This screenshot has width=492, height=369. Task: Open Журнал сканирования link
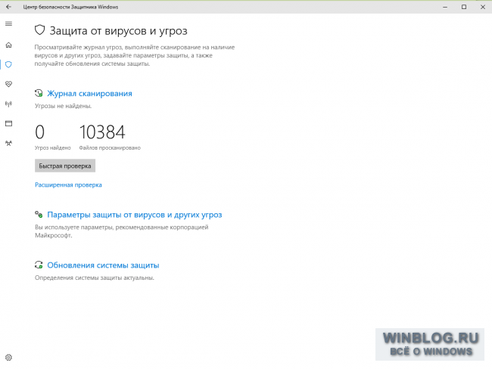click(89, 94)
